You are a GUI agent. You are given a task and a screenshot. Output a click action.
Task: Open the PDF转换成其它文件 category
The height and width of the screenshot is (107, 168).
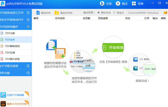(16, 13)
